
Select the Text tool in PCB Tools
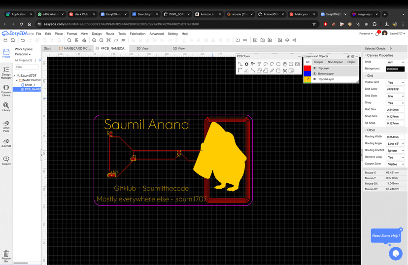(259, 64)
